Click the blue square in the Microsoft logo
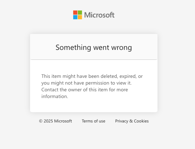Viewport: 195px width, 149px height. (x=75, y=17)
